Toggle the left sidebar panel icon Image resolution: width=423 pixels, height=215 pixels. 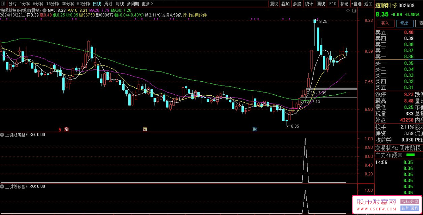4,4
